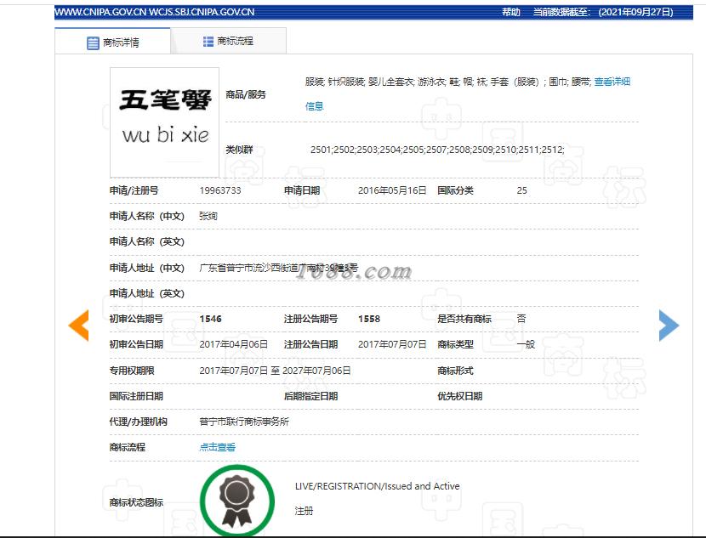
Task: Click the 国际注册日期 label
Action: [136, 396]
